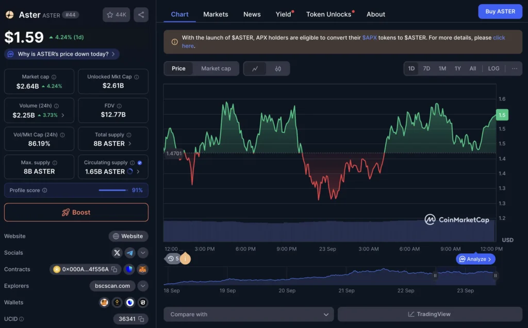Set chart range to 1M
Viewport: 528px width, 328px height.
tap(442, 68)
